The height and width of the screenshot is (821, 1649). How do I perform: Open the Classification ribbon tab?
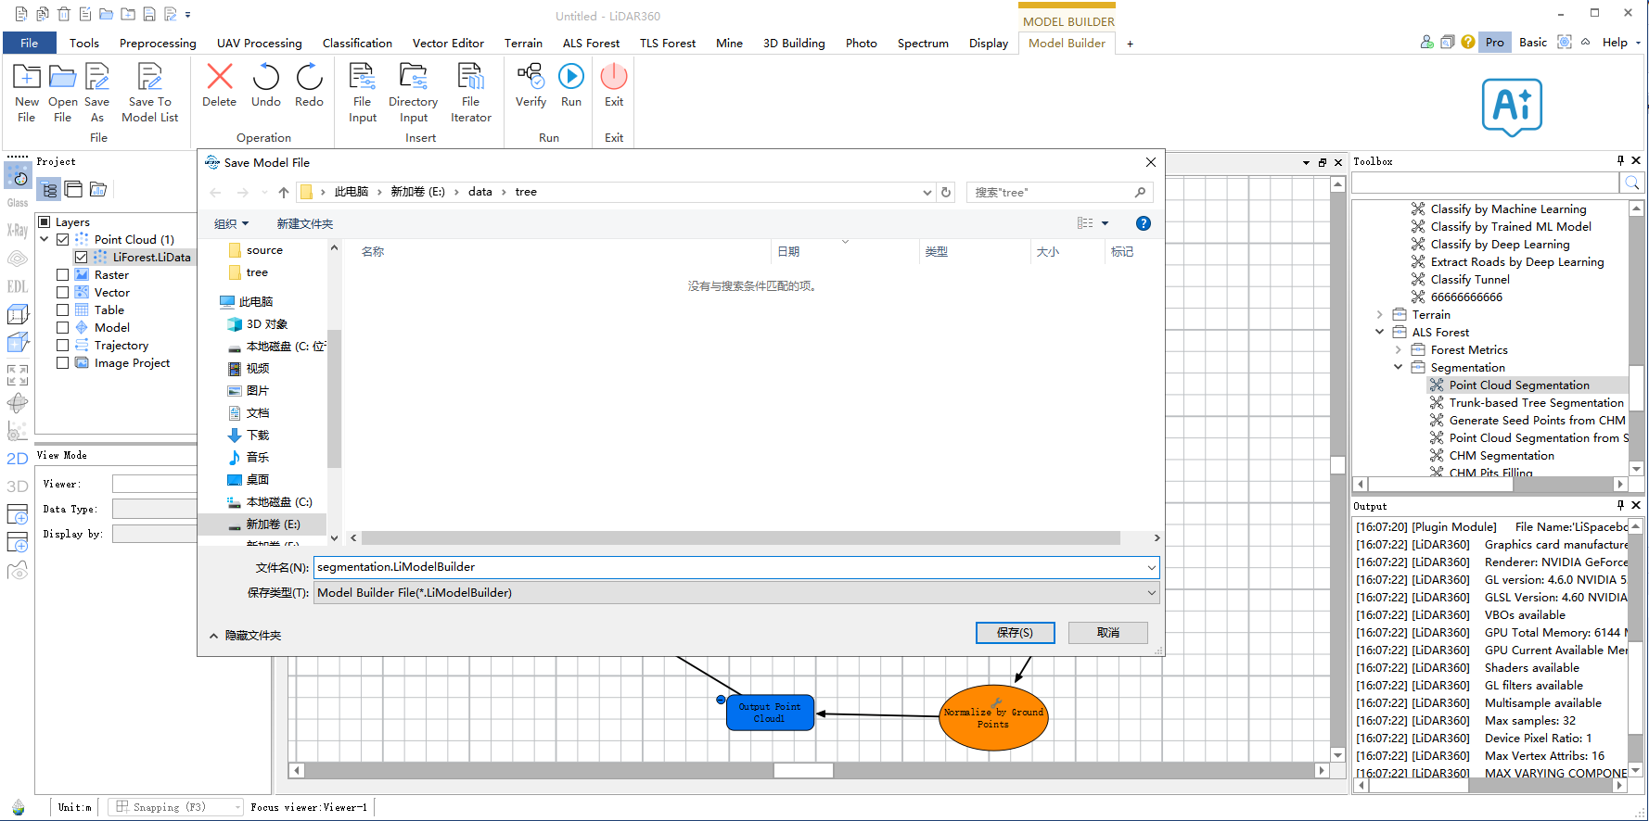point(357,43)
